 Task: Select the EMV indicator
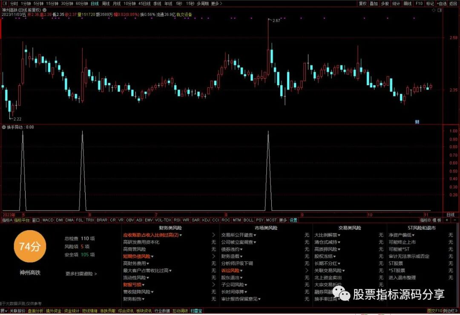click(x=149, y=220)
